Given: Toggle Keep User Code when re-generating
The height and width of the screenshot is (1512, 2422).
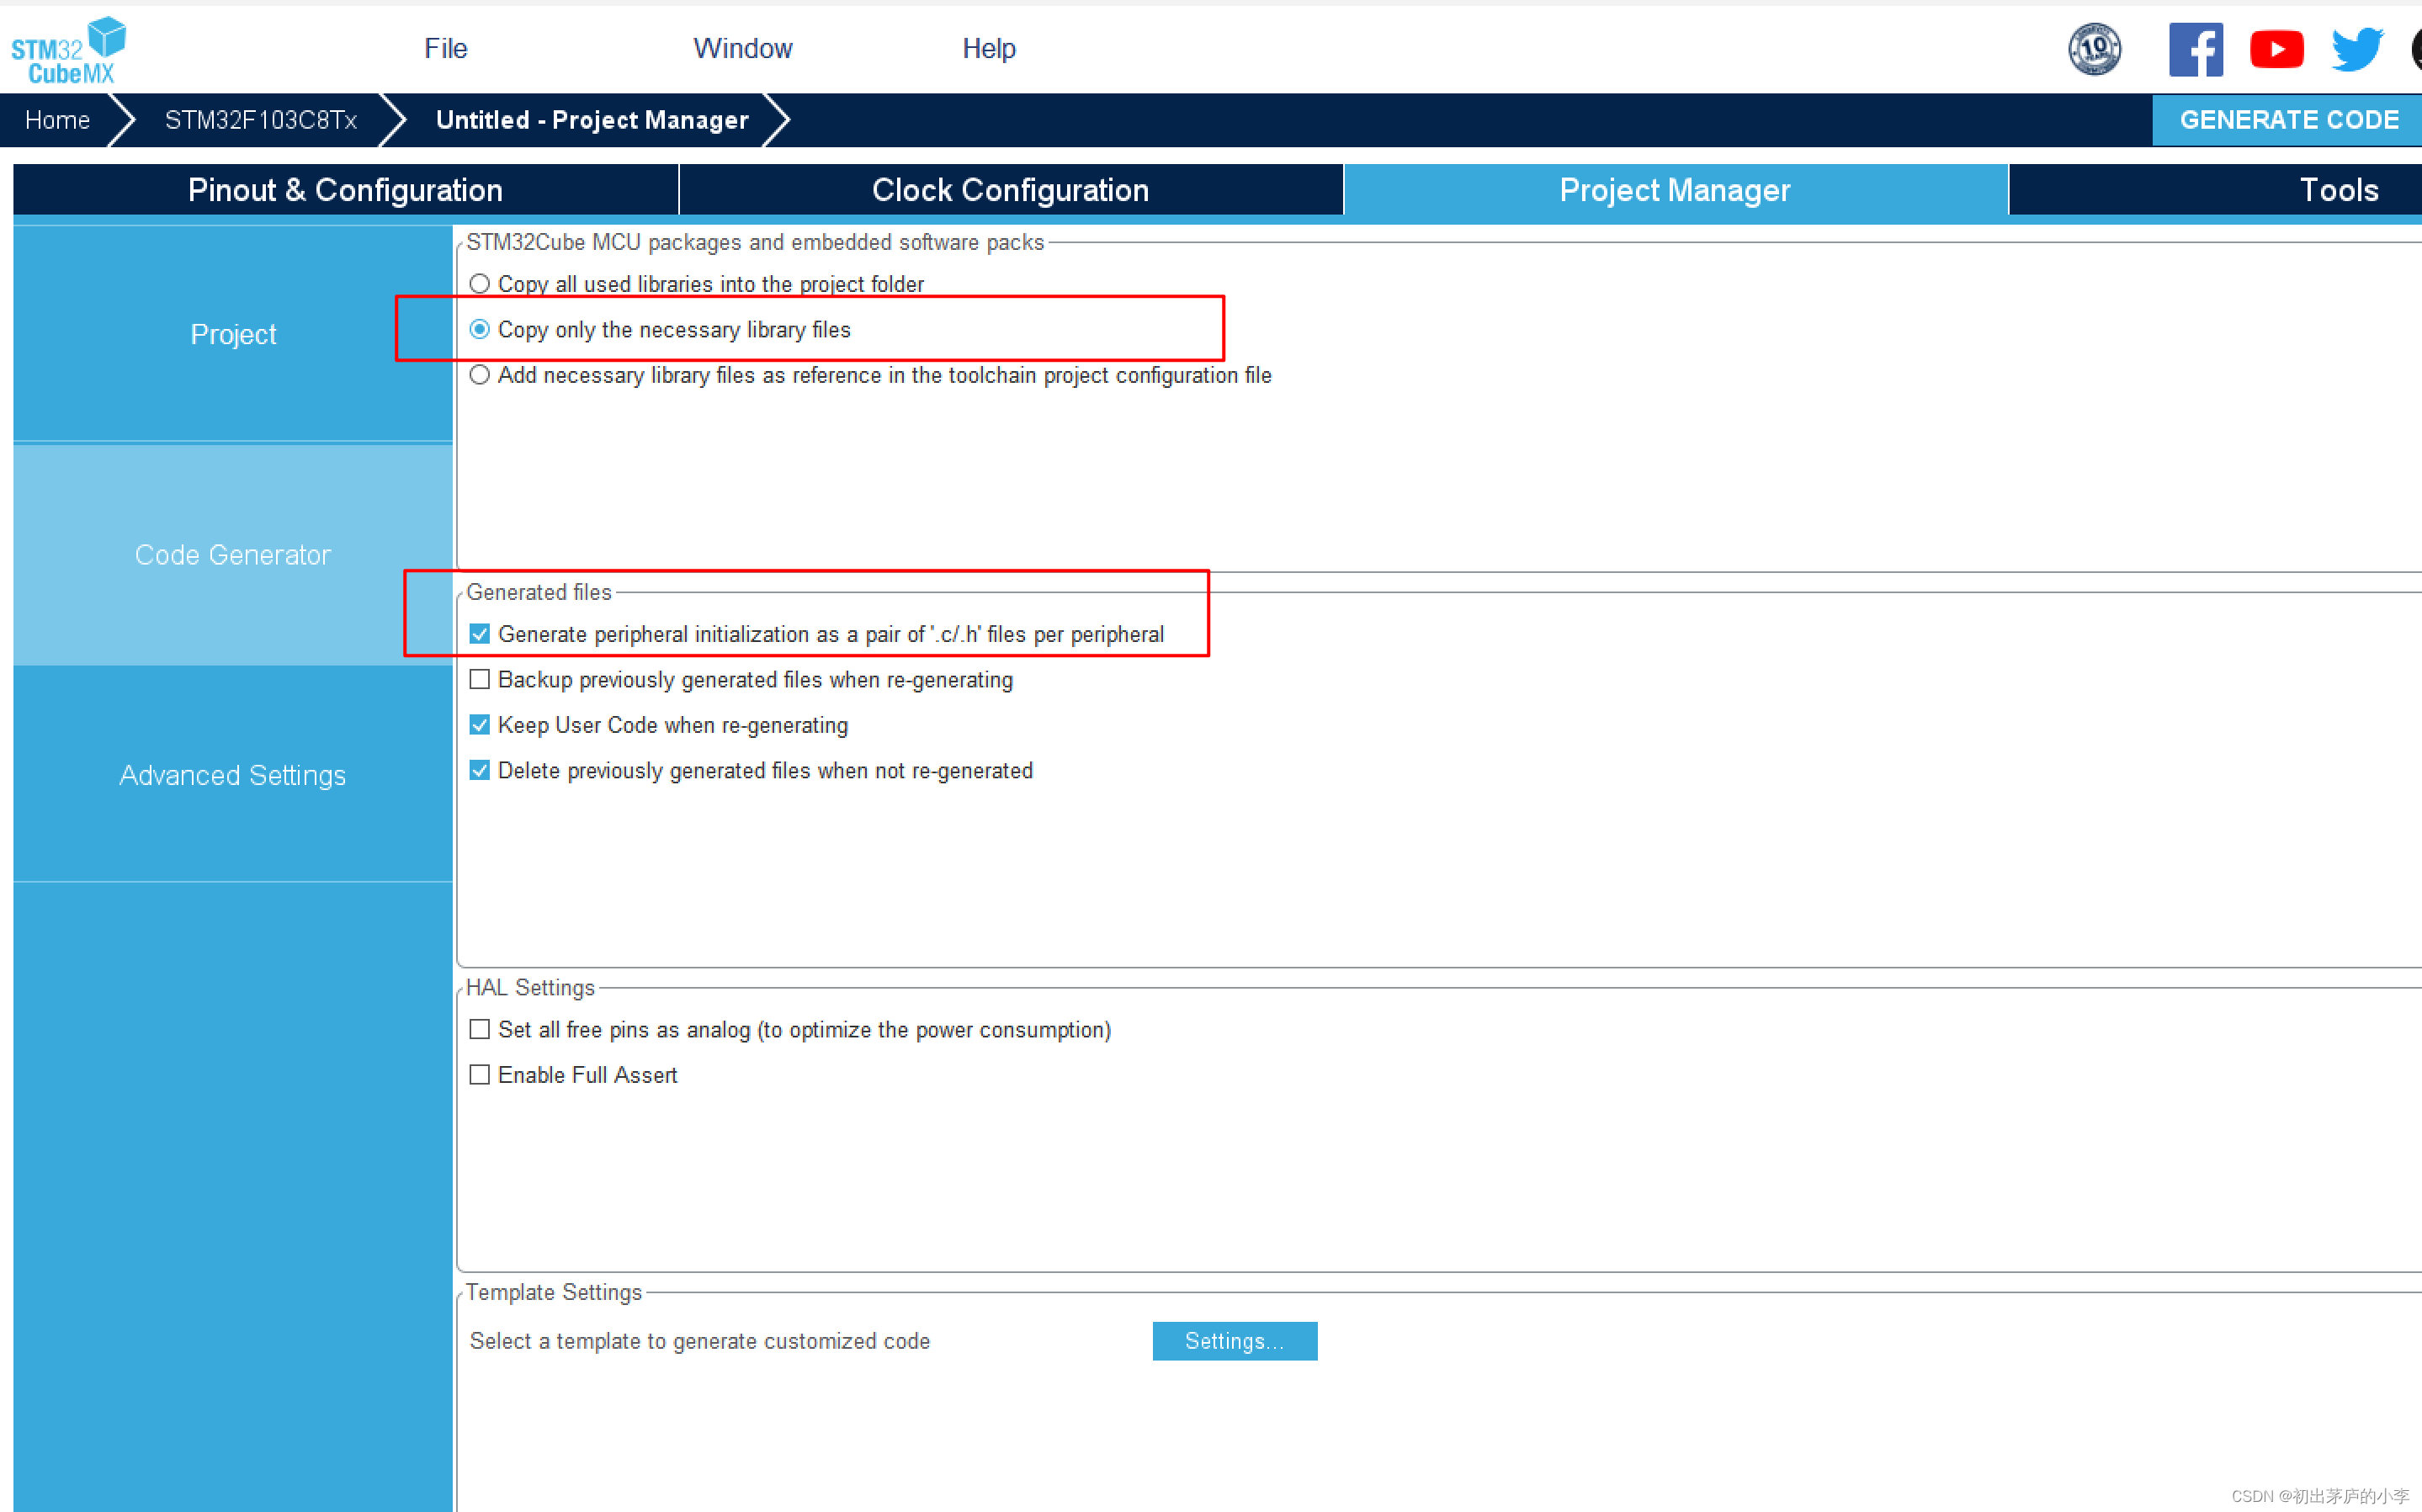Looking at the screenshot, I should [x=479, y=724].
